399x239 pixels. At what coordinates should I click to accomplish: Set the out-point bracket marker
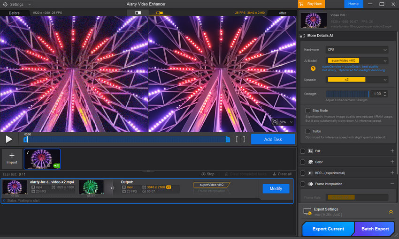(244, 139)
